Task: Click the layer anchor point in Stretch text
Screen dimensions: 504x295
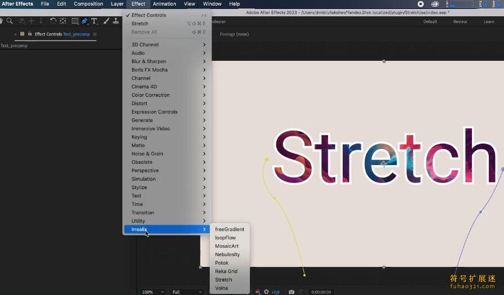Action: (x=383, y=164)
